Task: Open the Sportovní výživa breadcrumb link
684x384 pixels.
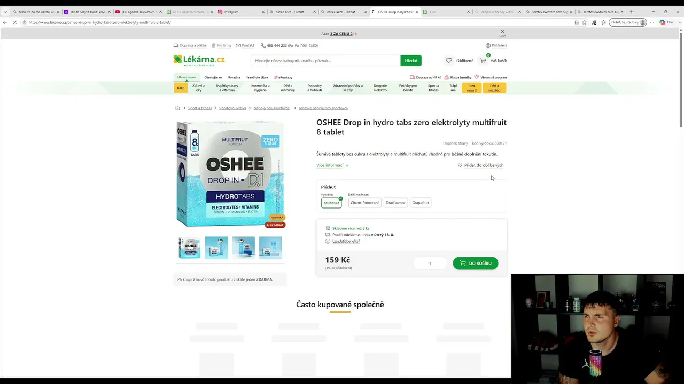Action: tap(232, 108)
